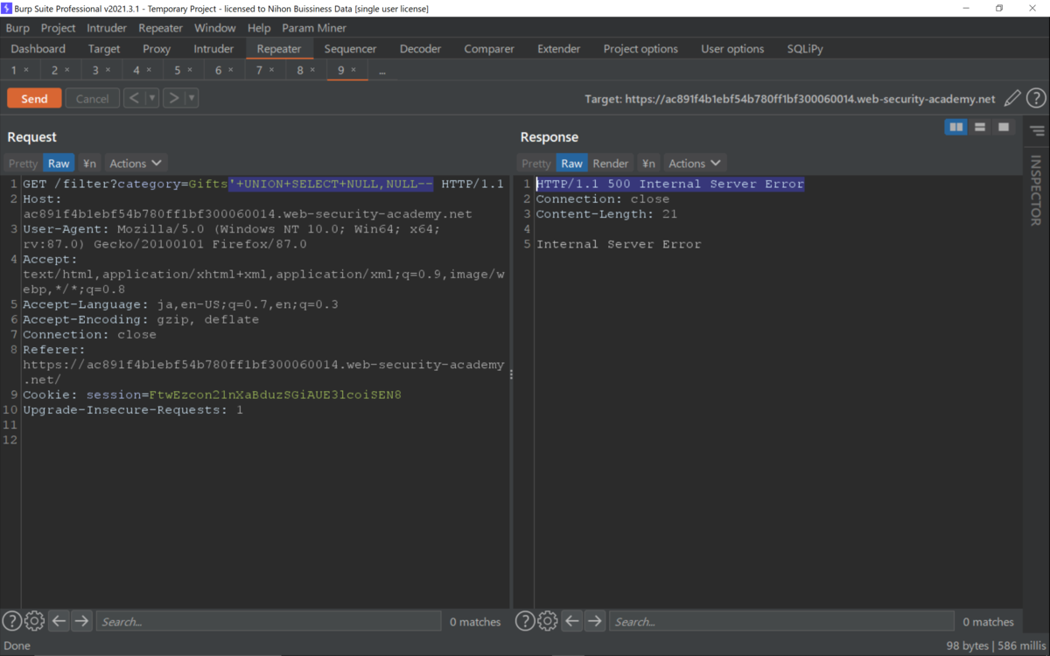Switch to the Intruder tool tab
This screenshot has width=1050, height=656.
213,49
